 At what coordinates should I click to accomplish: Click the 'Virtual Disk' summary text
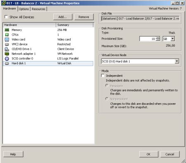64,64
